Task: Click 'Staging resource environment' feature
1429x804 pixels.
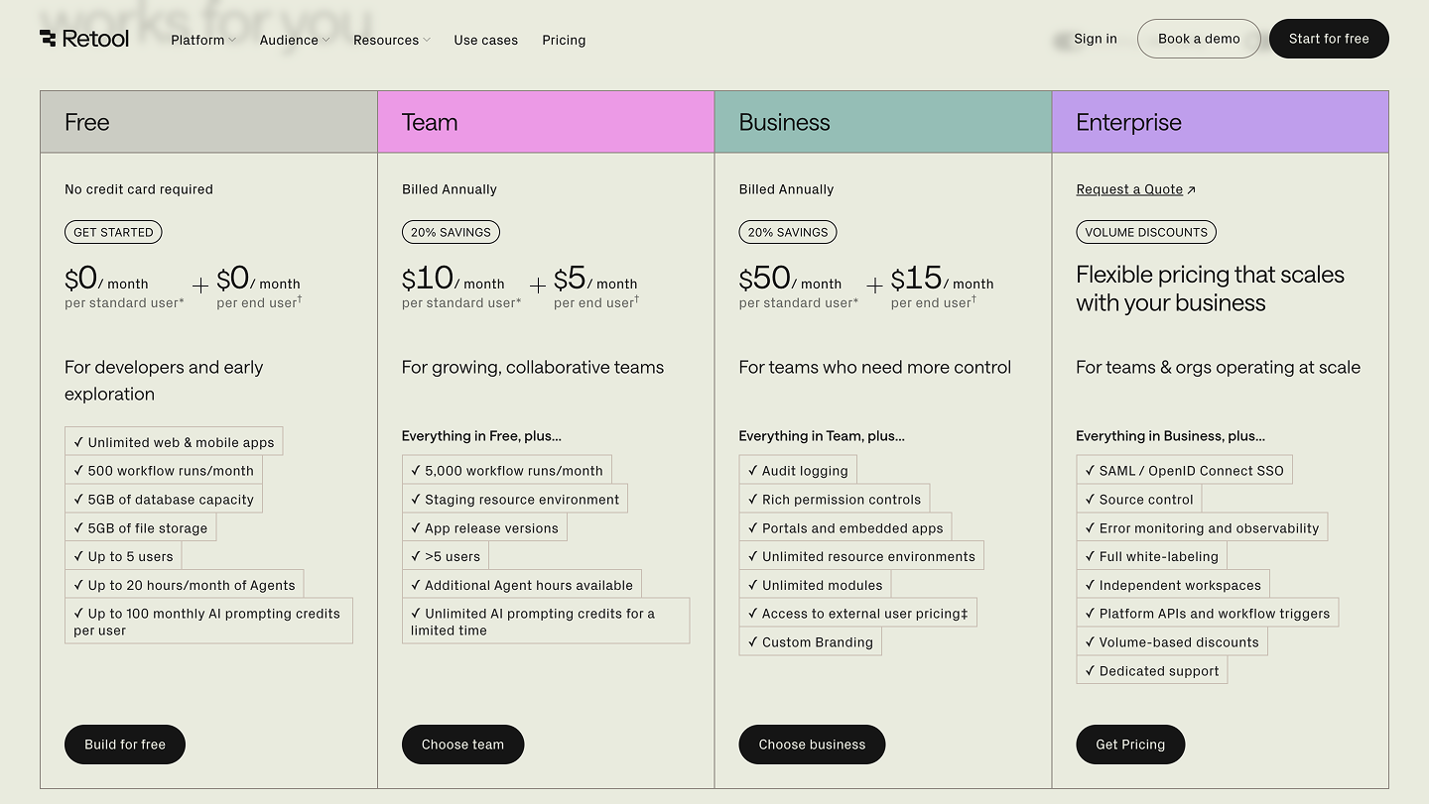Action: [515, 500]
